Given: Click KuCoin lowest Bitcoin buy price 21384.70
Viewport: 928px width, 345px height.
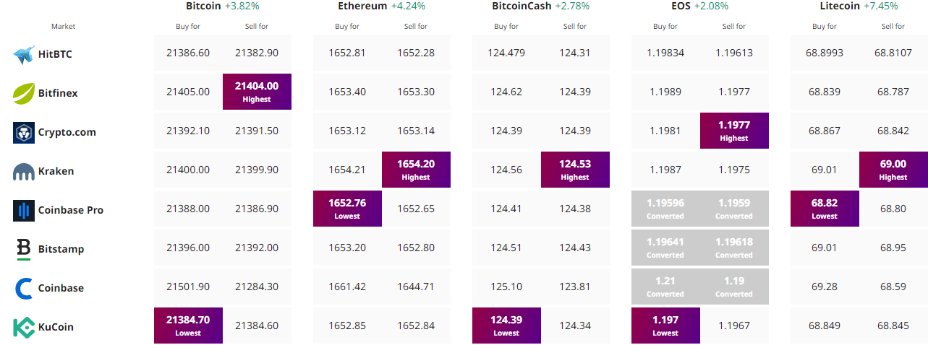Looking at the screenshot, I should 188,326.
